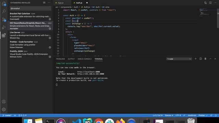Viewport: 219px width, 123px height.
Task: Open the Extensions sidebar more actions menu
Action: [x=49, y=3]
